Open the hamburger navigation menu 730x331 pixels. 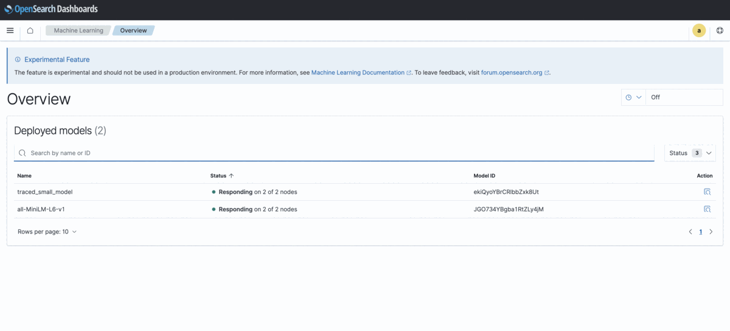click(x=10, y=30)
